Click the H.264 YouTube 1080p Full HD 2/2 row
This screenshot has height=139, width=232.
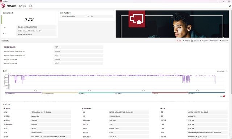coord(53,55)
